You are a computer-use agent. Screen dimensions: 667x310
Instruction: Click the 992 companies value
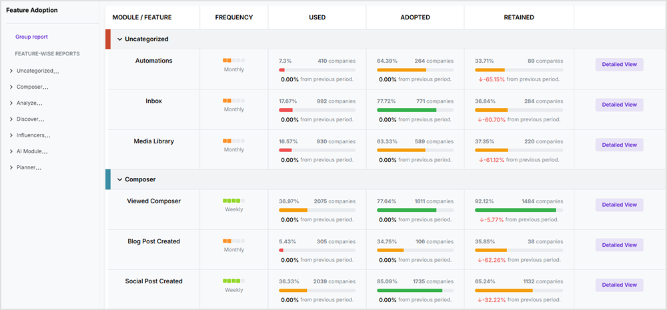click(x=336, y=101)
